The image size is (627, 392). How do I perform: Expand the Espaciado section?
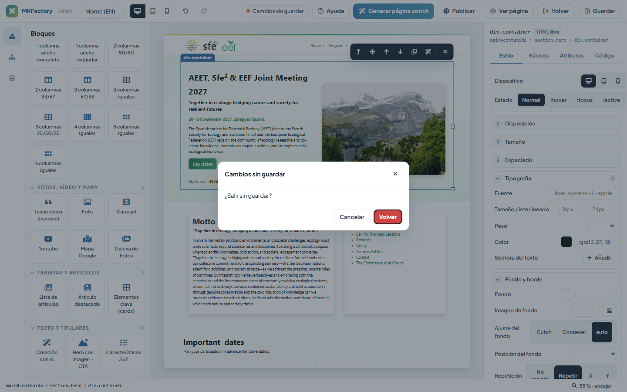pyautogui.click(x=555, y=160)
